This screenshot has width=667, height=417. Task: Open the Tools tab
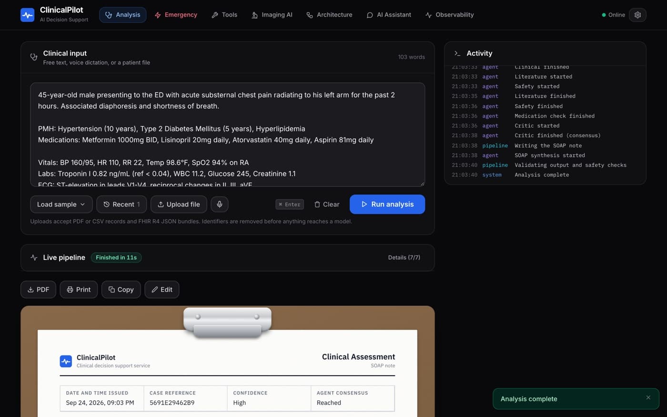pyautogui.click(x=224, y=15)
